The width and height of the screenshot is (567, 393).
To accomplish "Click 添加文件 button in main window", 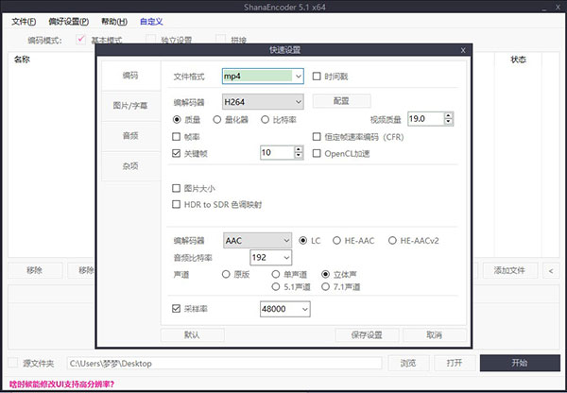I will pyautogui.click(x=509, y=270).
